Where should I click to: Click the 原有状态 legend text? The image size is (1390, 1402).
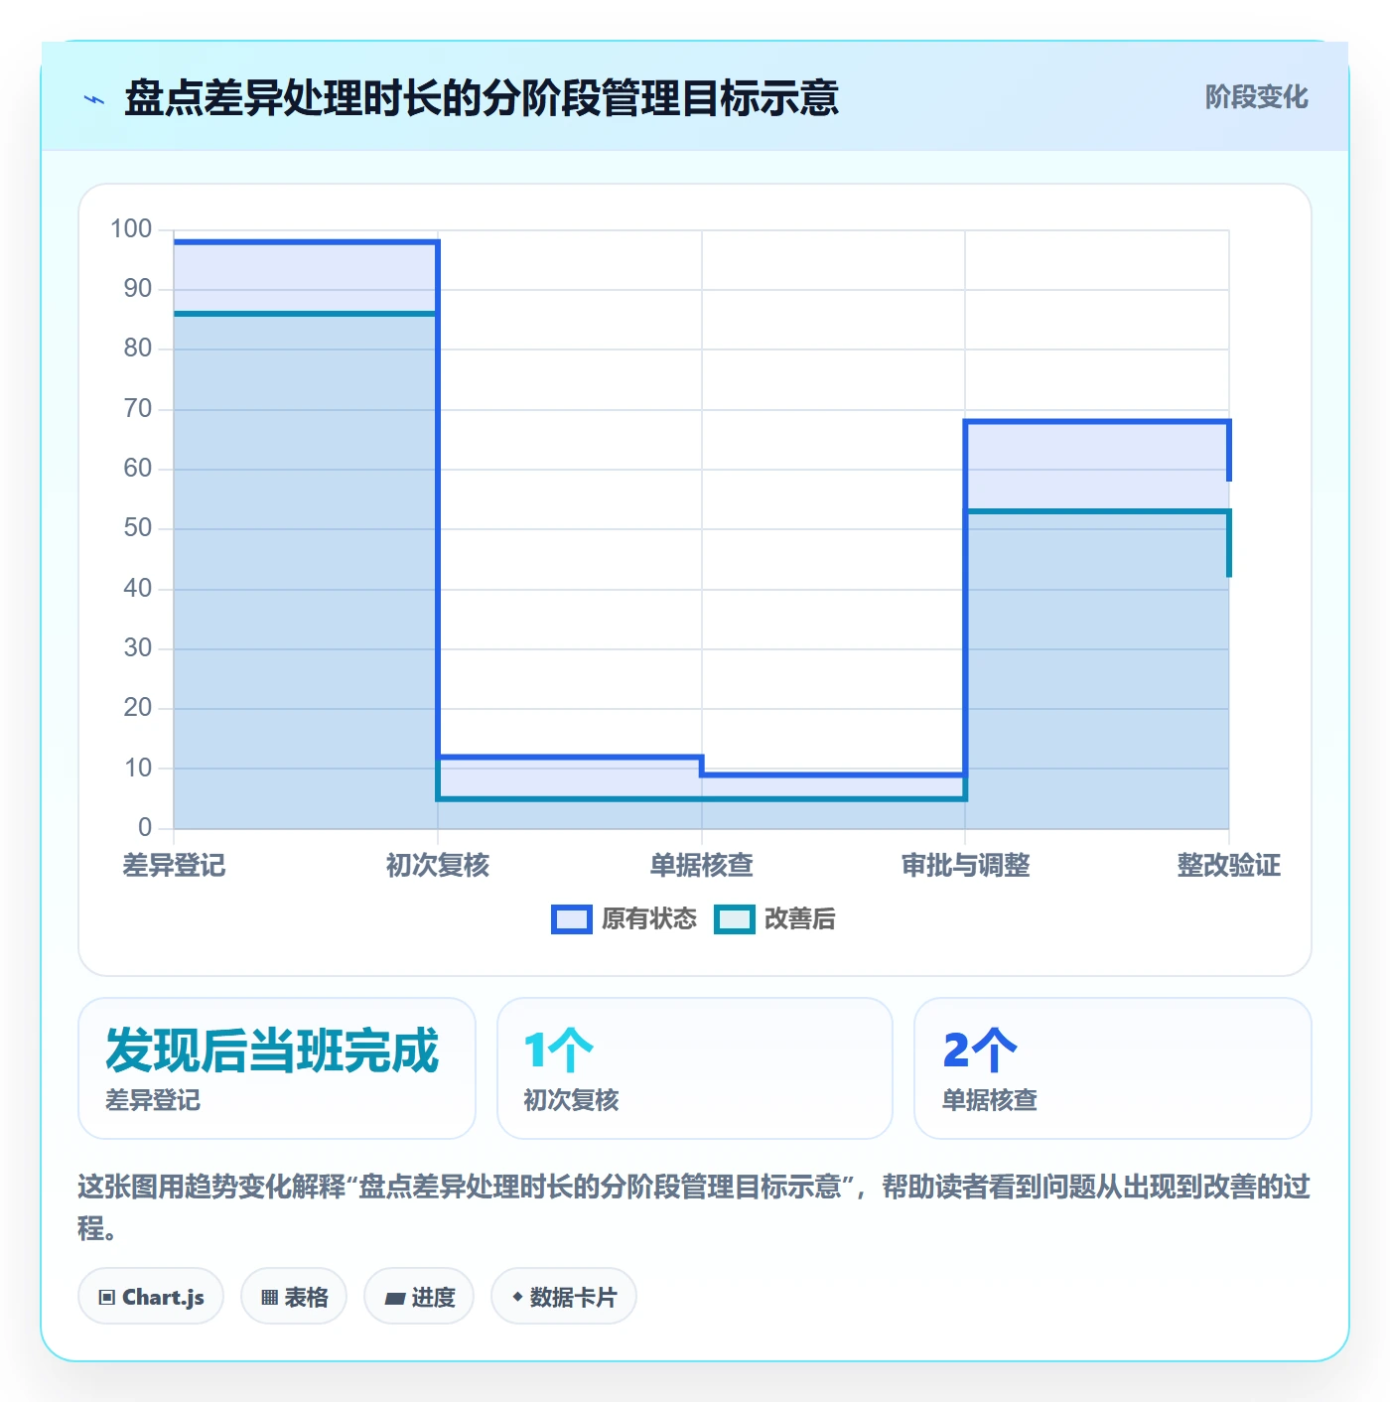(x=649, y=919)
